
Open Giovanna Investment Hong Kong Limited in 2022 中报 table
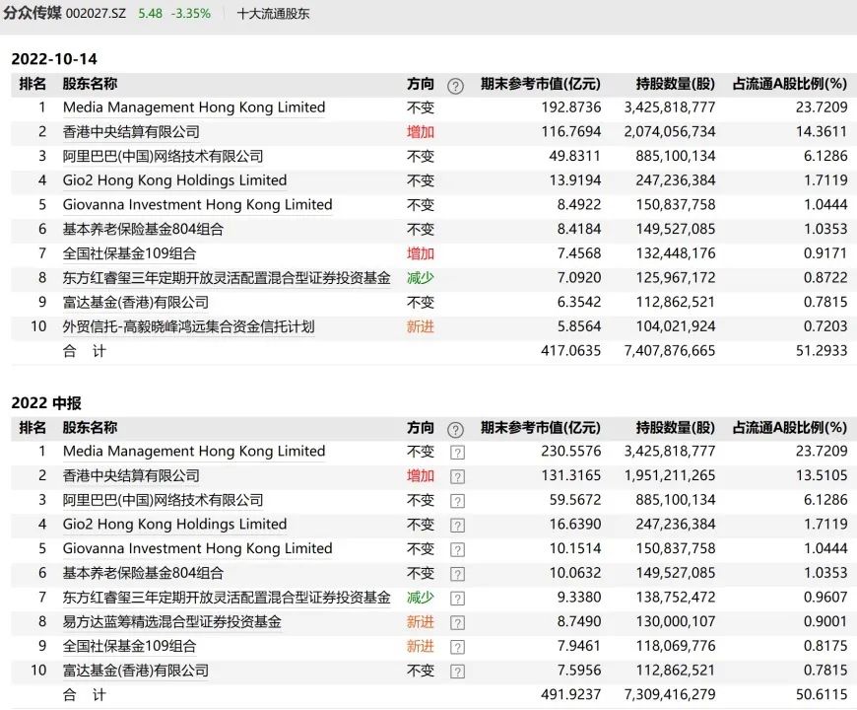(197, 548)
